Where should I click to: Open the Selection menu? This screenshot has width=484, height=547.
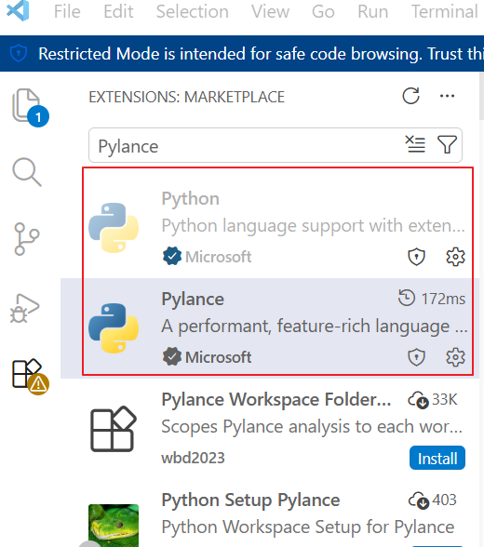pyautogui.click(x=193, y=12)
